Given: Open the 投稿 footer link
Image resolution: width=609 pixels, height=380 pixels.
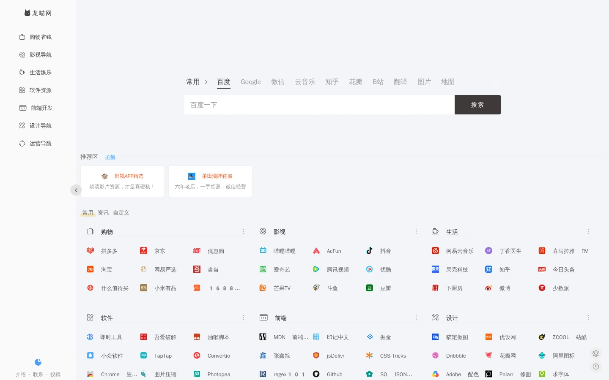Looking at the screenshot, I should click(55, 375).
